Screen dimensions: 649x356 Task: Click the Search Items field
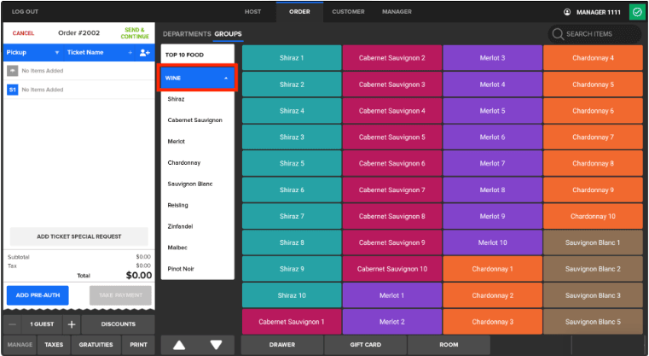tap(594, 34)
